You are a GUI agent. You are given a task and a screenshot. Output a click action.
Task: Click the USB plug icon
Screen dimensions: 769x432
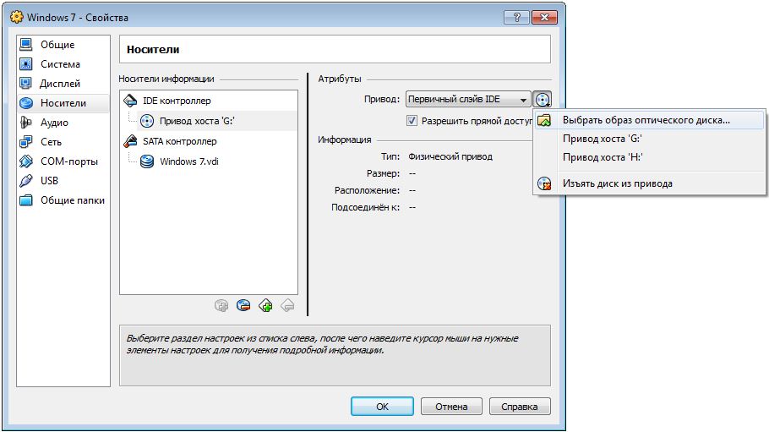(26, 181)
